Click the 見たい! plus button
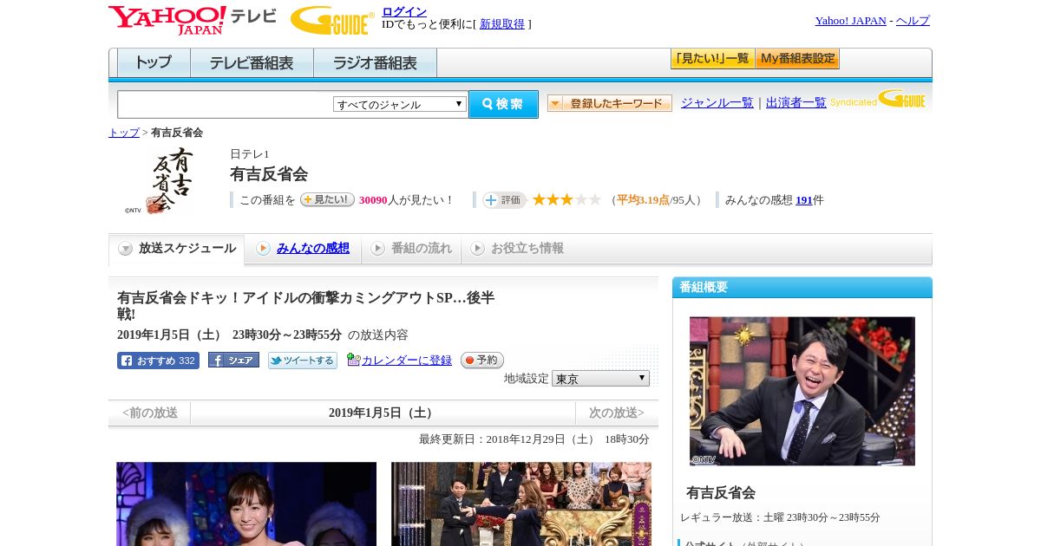This screenshot has width=1041, height=546. point(327,199)
